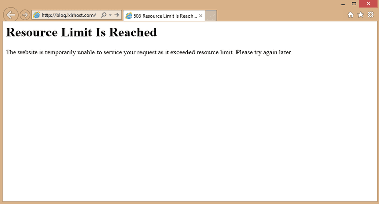Image resolution: width=379 pixels, height=204 pixels.
Task: Click the forward navigation arrow button
Action: point(25,15)
